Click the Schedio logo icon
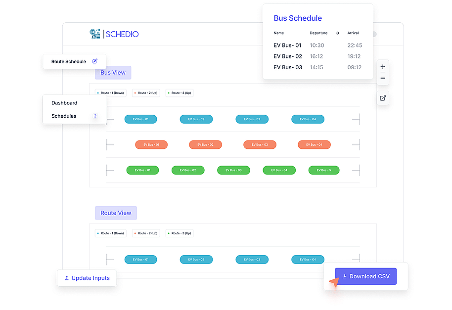452x310 pixels. pyautogui.click(x=95, y=34)
